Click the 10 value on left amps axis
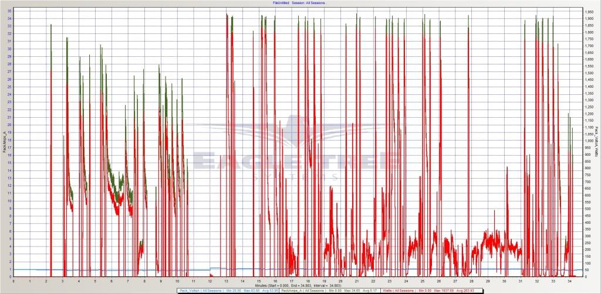 point(9,201)
